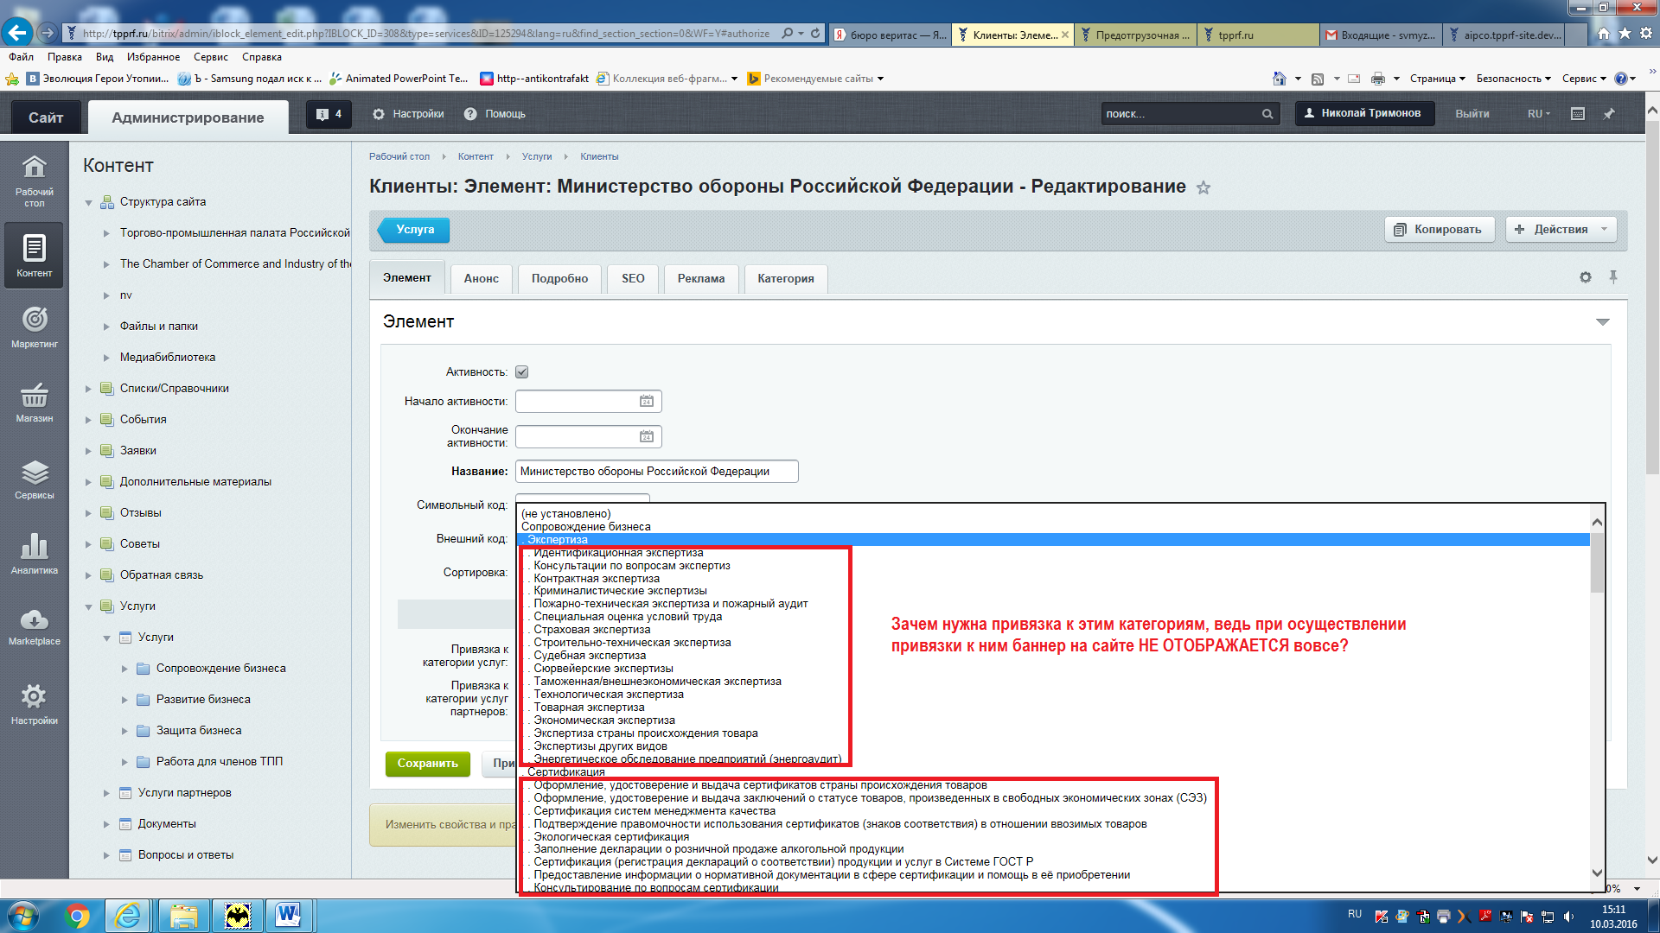Open Word from the taskbar
This screenshot has height=933, width=1660.
[289, 916]
